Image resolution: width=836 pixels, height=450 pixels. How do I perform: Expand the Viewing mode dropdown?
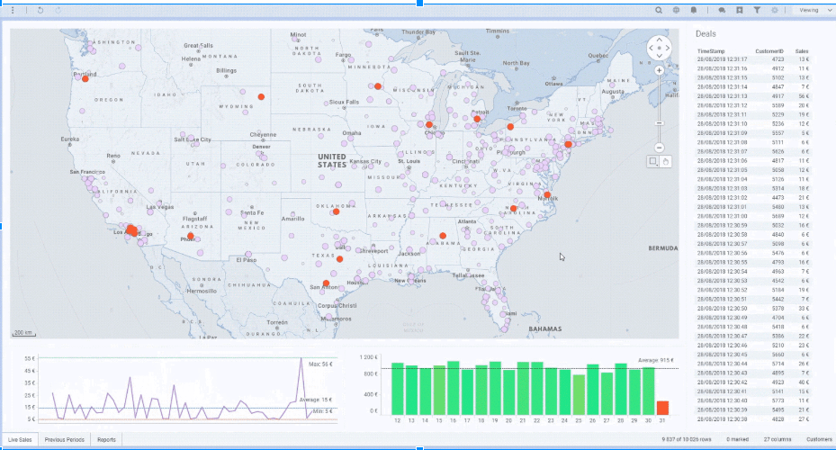[x=814, y=10]
